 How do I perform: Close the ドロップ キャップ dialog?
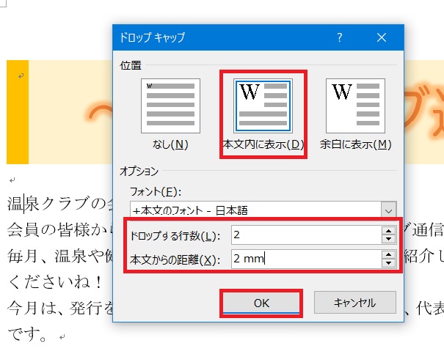382,37
